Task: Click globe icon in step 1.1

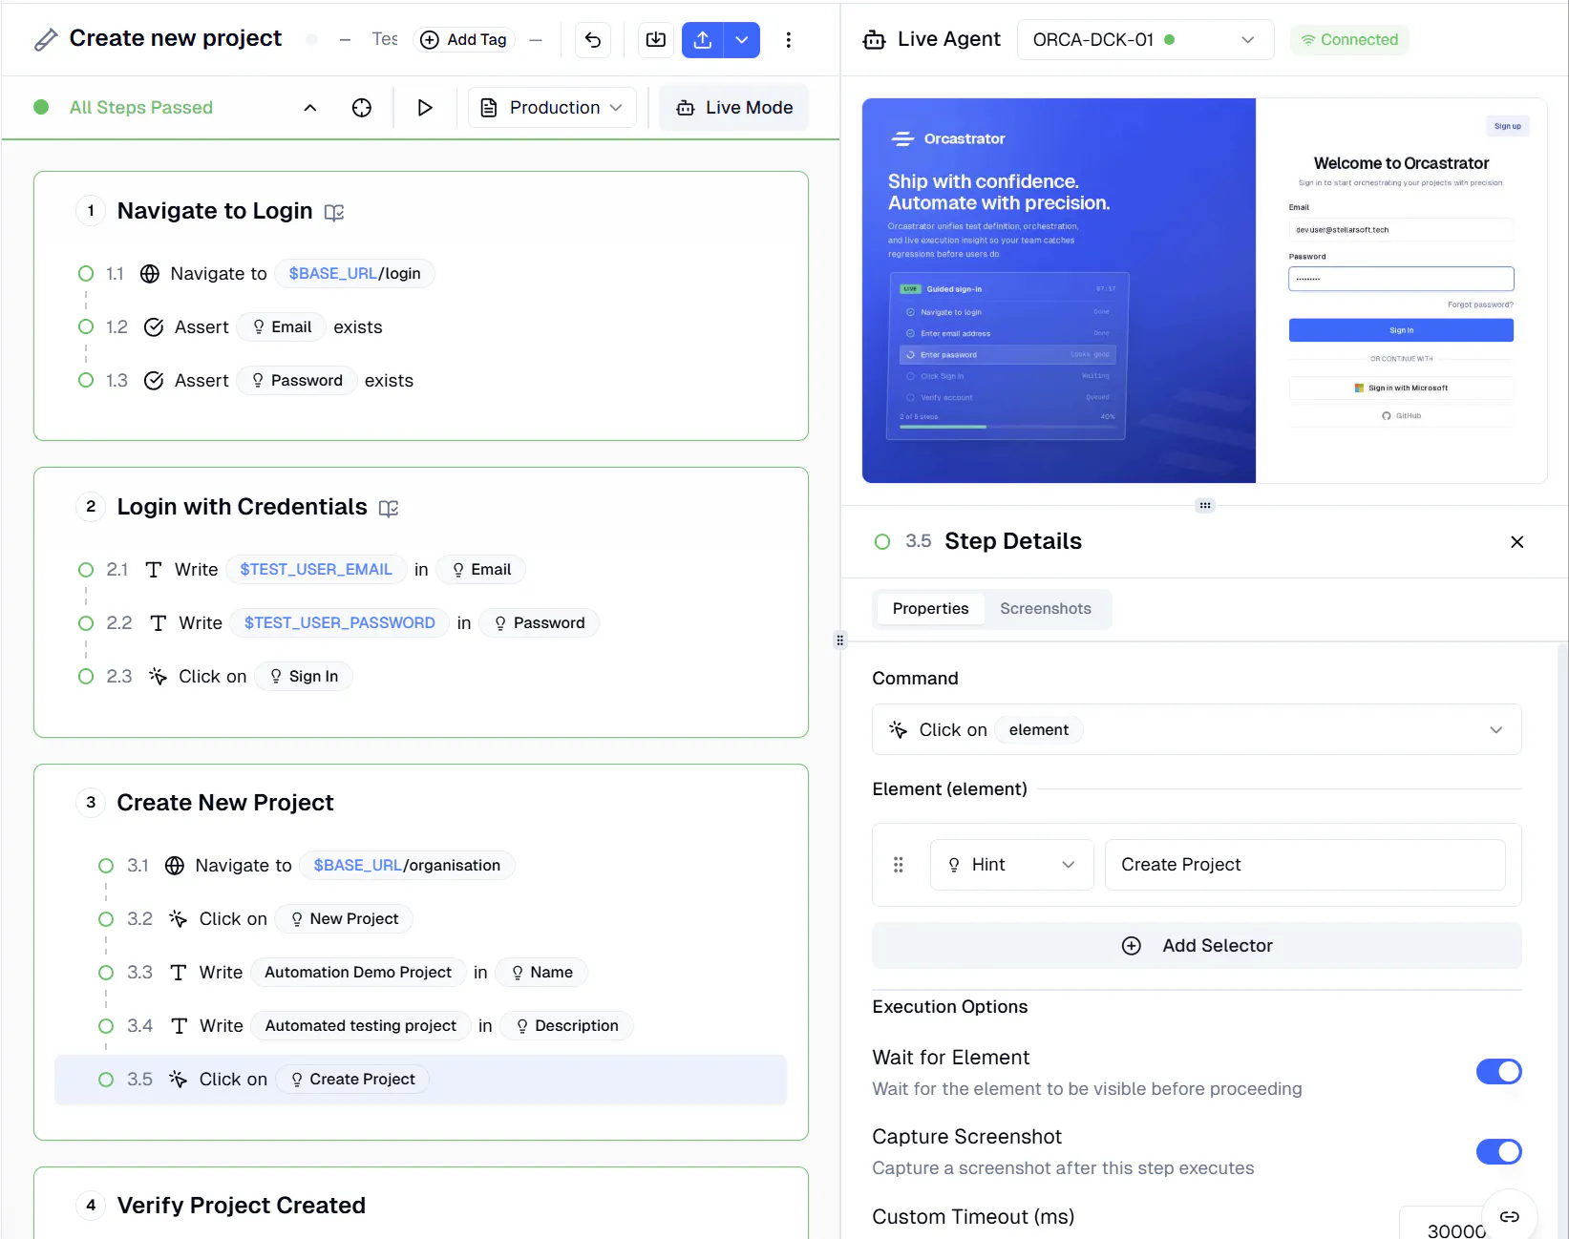Action: pos(150,274)
